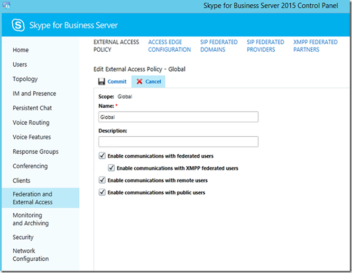Cancel editing the Global policy
The height and width of the screenshot is (273, 352).
[149, 81]
